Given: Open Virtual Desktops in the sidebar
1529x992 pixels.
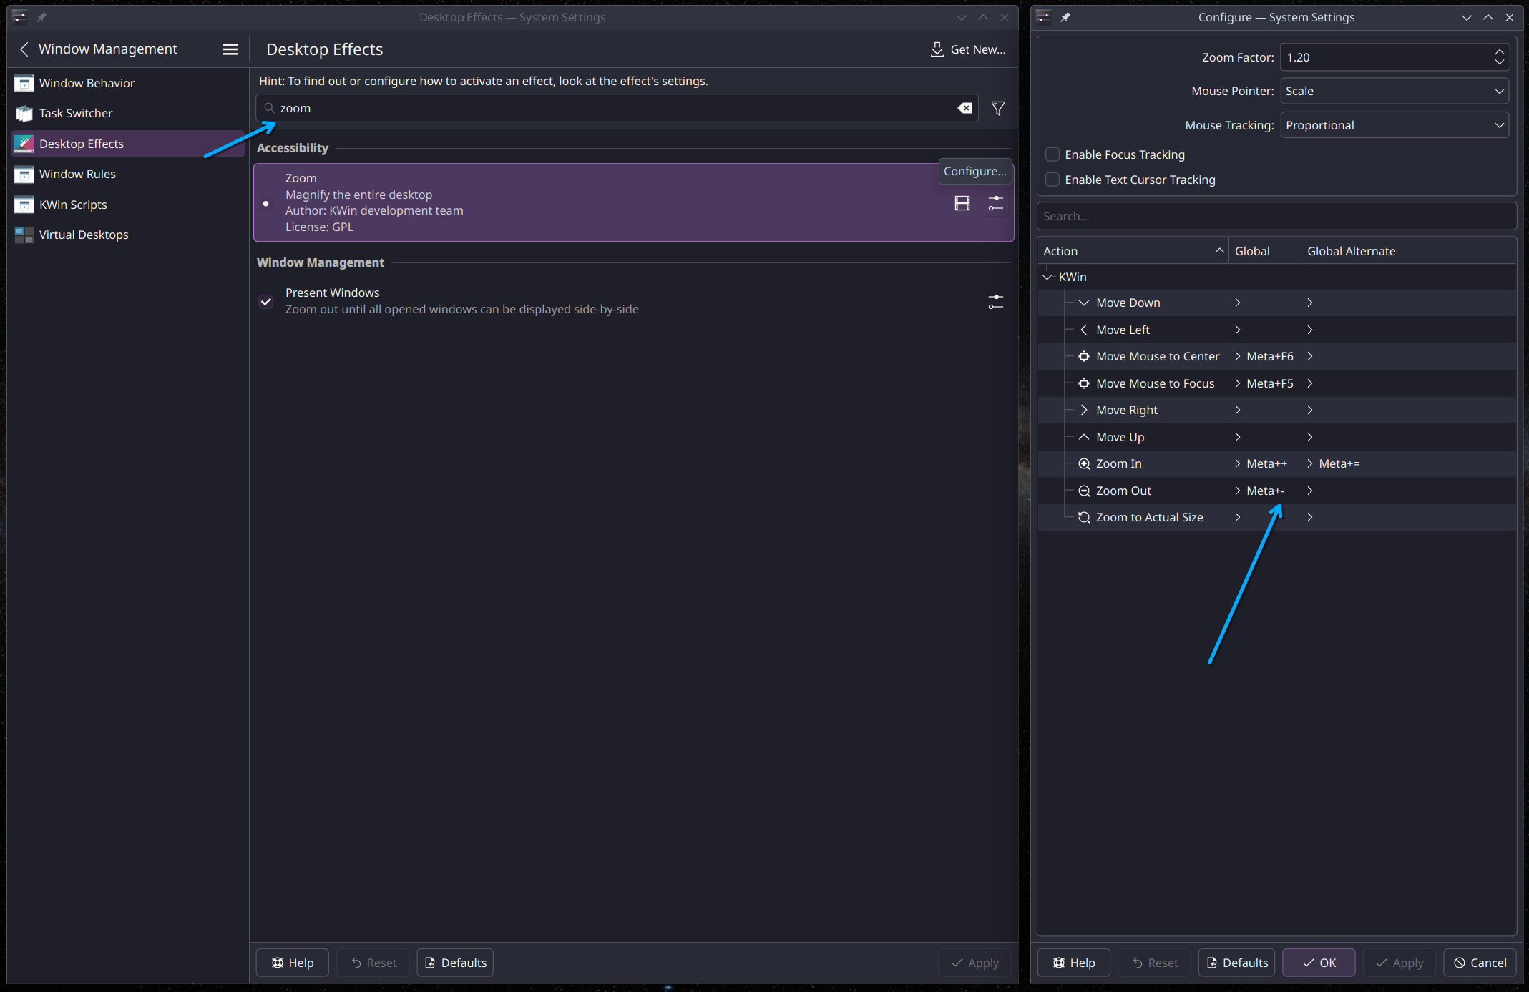Looking at the screenshot, I should click(x=84, y=235).
